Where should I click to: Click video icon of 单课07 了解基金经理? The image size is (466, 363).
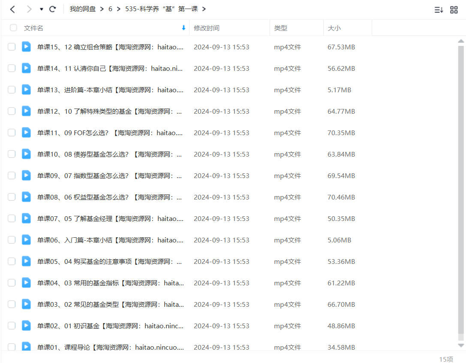pos(26,218)
